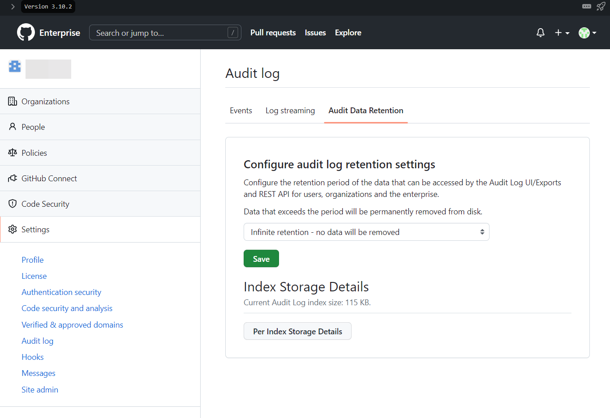This screenshot has width=610, height=418.
Task: Click 'Configure audit log retention settings' heading
Action: (339, 165)
